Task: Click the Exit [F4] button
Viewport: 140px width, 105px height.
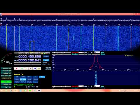Action: coord(6,87)
